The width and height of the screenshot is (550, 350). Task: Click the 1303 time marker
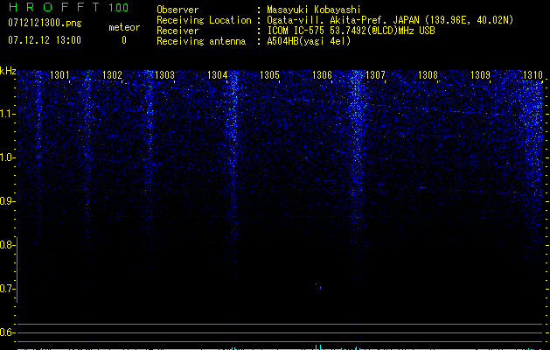tap(165, 74)
